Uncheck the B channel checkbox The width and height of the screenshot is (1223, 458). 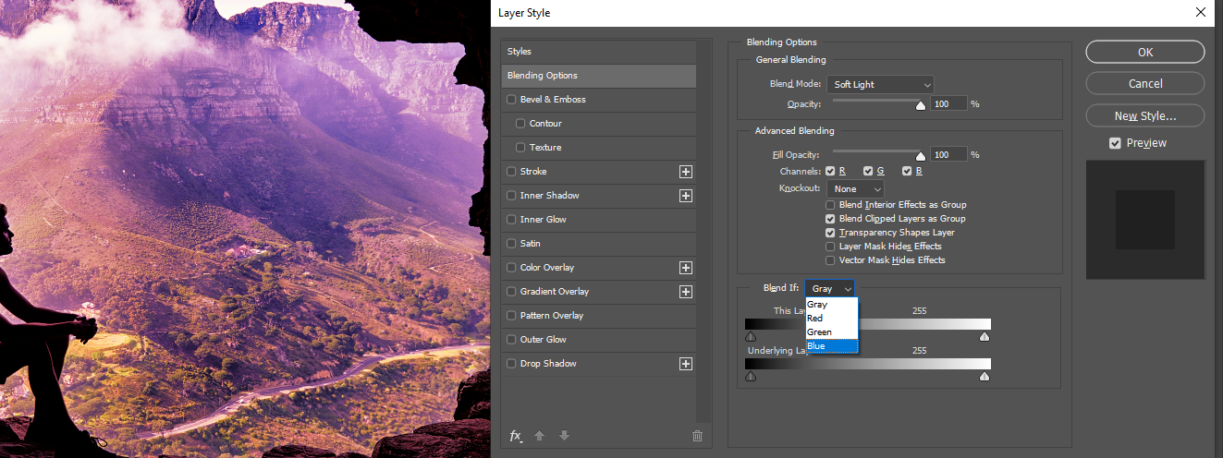point(907,172)
